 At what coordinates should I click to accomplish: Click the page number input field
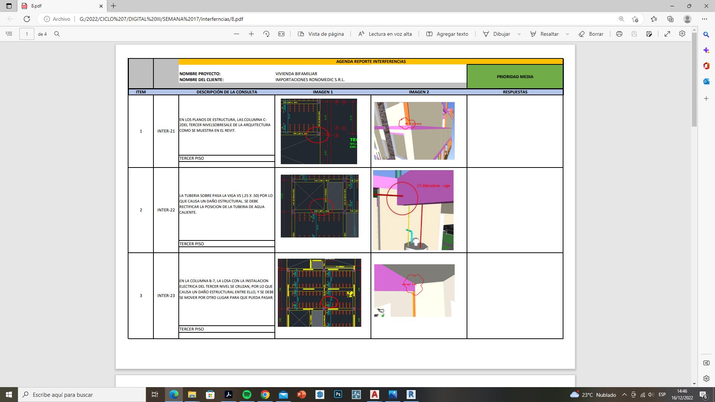[27, 34]
